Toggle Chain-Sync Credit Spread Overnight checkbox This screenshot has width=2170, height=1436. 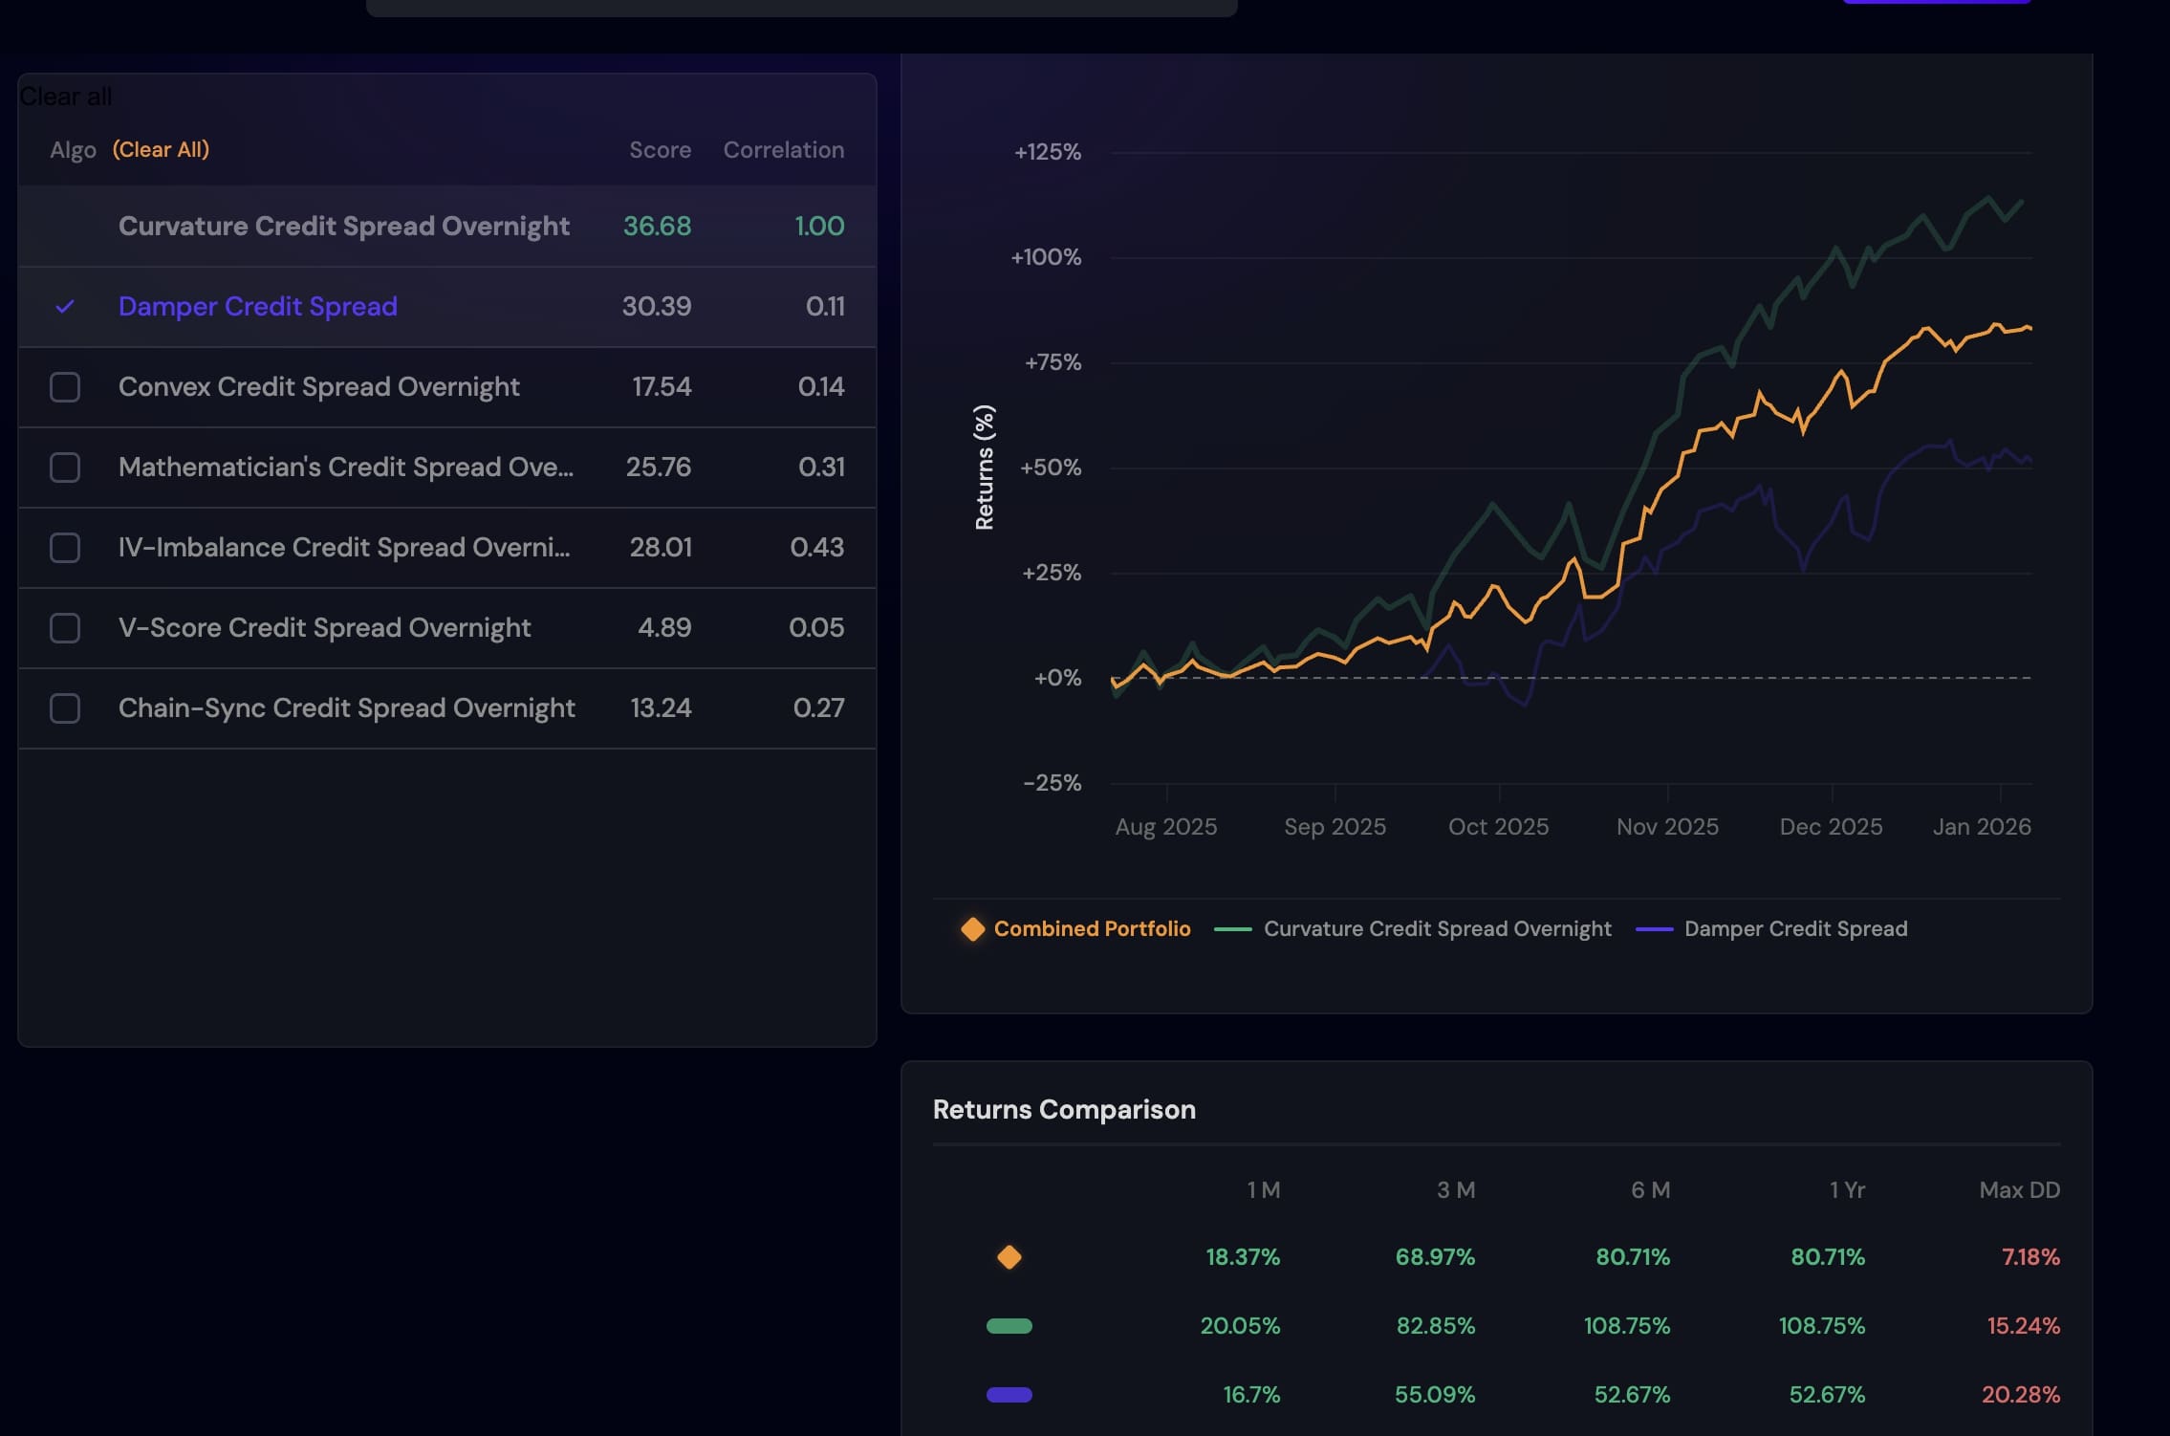point(65,708)
